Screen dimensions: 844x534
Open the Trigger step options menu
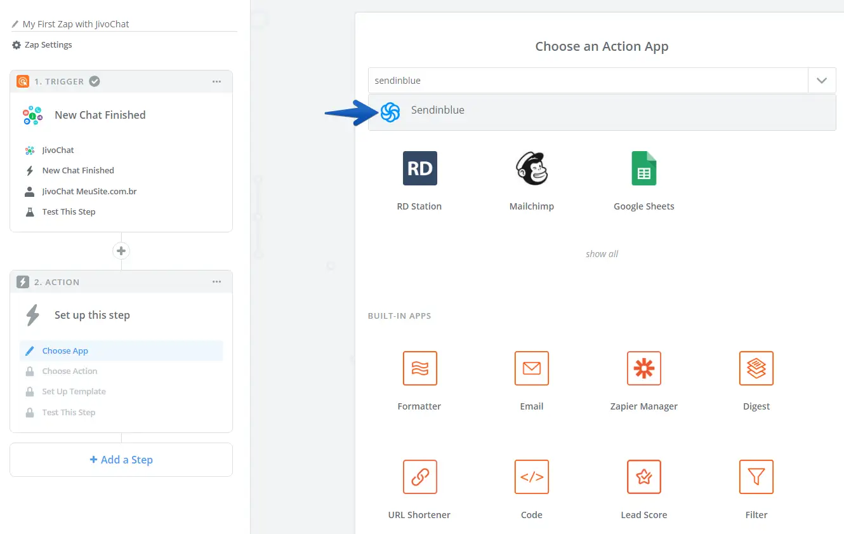[217, 81]
